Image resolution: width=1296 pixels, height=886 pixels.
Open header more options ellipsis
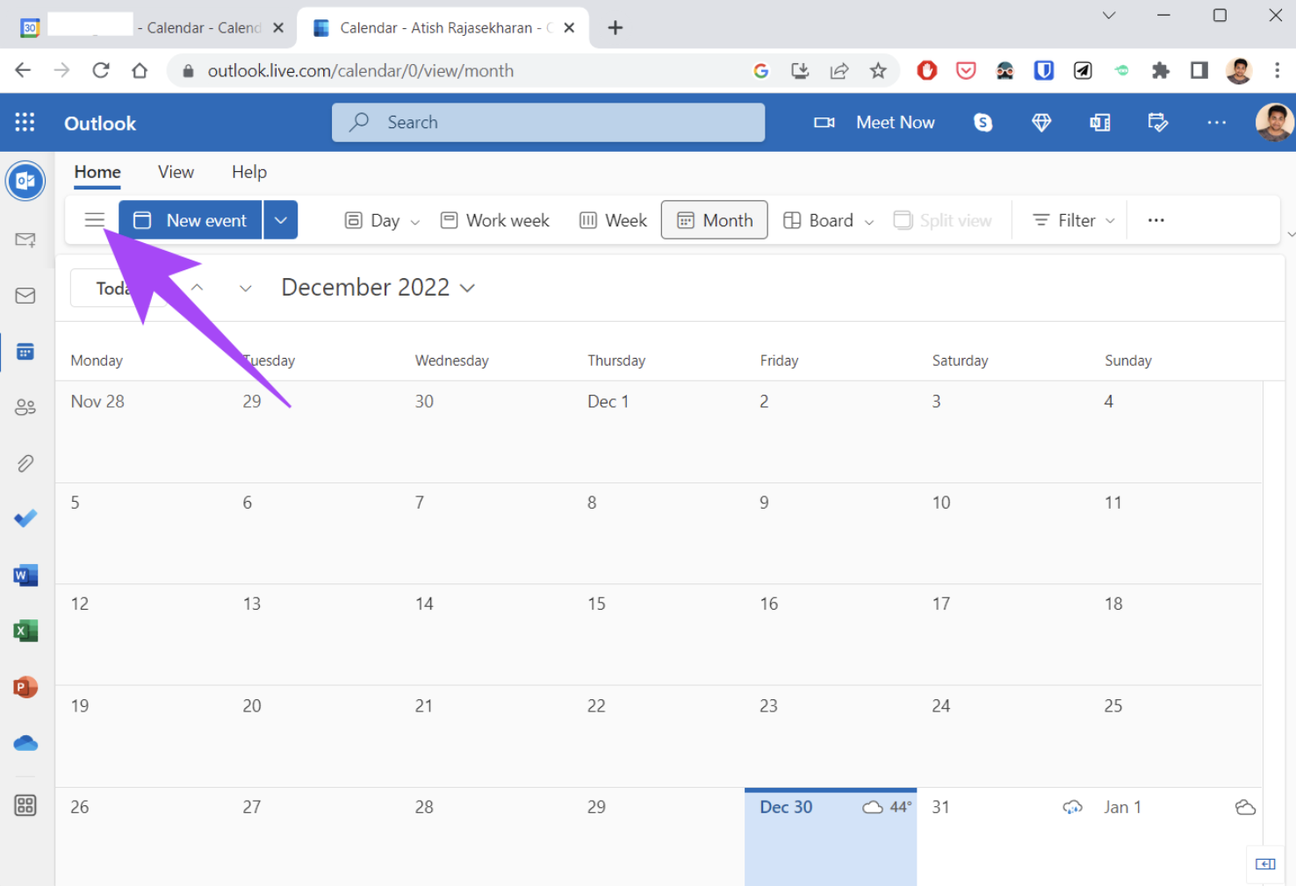point(1216,122)
